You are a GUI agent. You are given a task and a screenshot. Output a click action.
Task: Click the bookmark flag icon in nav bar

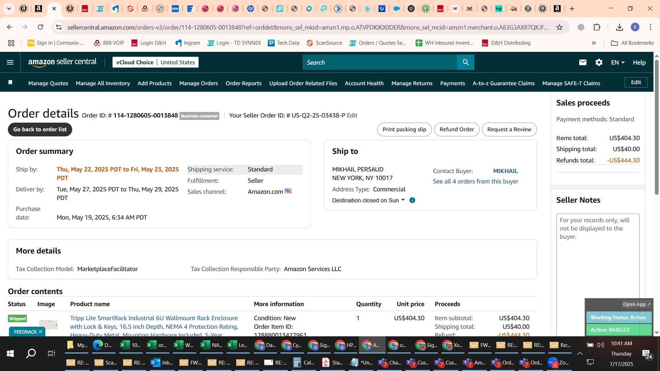(x=10, y=82)
